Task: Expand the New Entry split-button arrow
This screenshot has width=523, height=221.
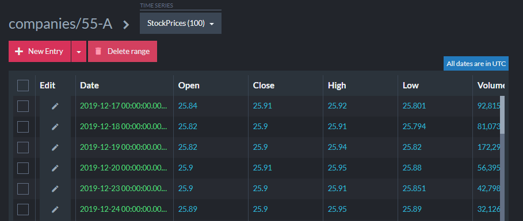Action: click(x=79, y=52)
